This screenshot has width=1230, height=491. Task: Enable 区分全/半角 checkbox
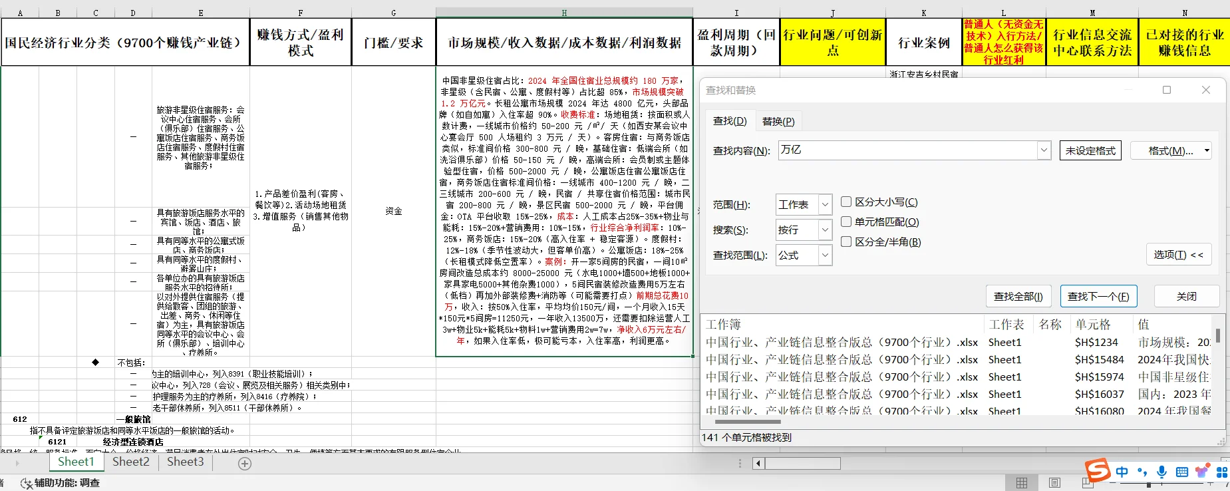(846, 242)
